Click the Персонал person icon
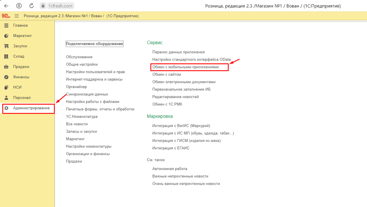Screen dimensions: 367x207 click(6, 98)
